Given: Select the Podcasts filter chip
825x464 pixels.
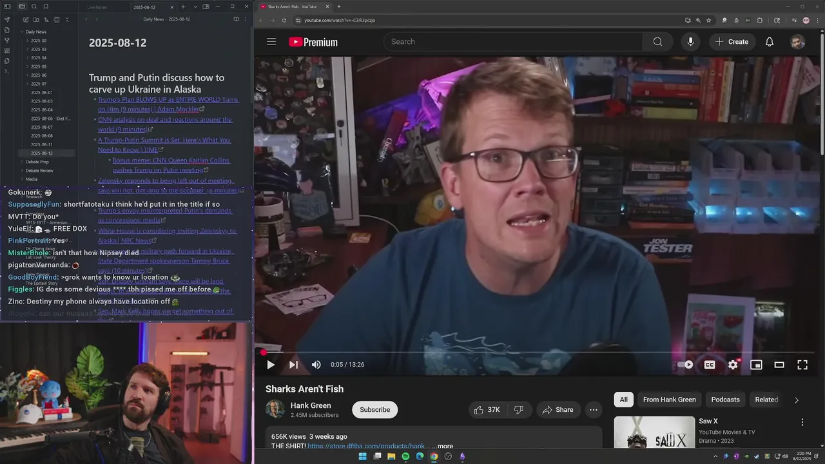Looking at the screenshot, I should tap(725, 400).
